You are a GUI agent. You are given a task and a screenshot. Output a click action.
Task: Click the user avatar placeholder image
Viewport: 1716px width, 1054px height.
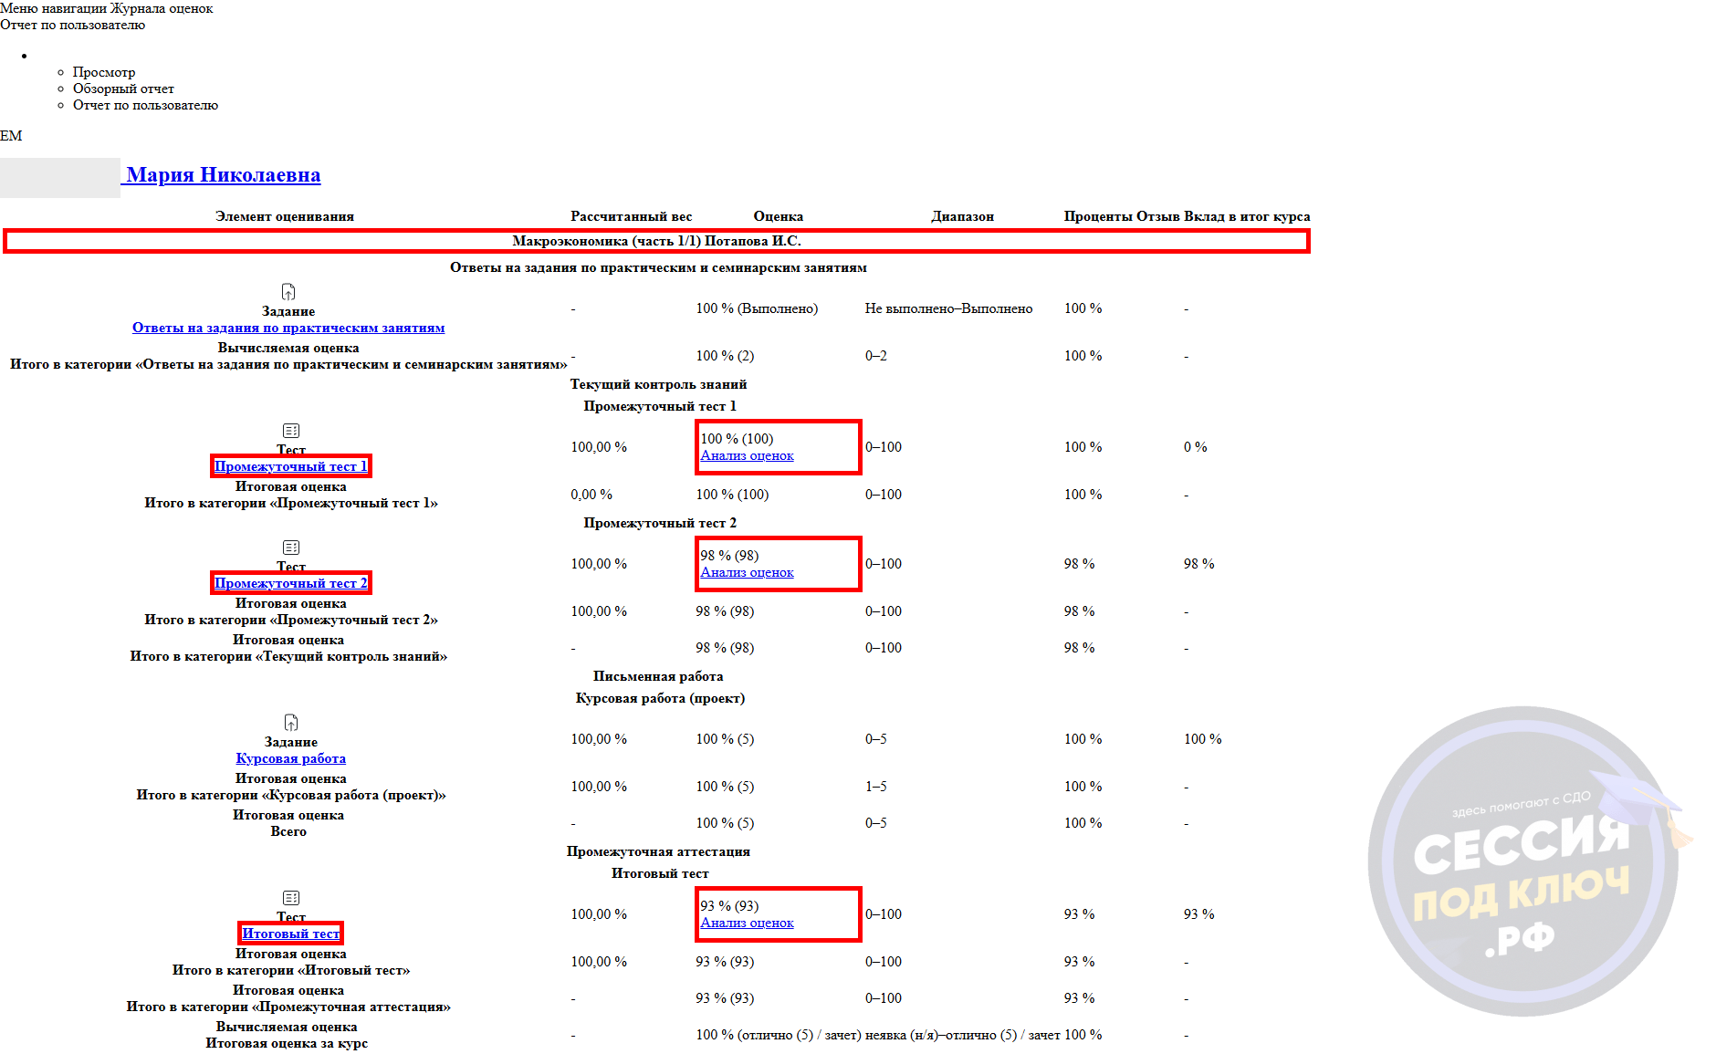[60, 177]
